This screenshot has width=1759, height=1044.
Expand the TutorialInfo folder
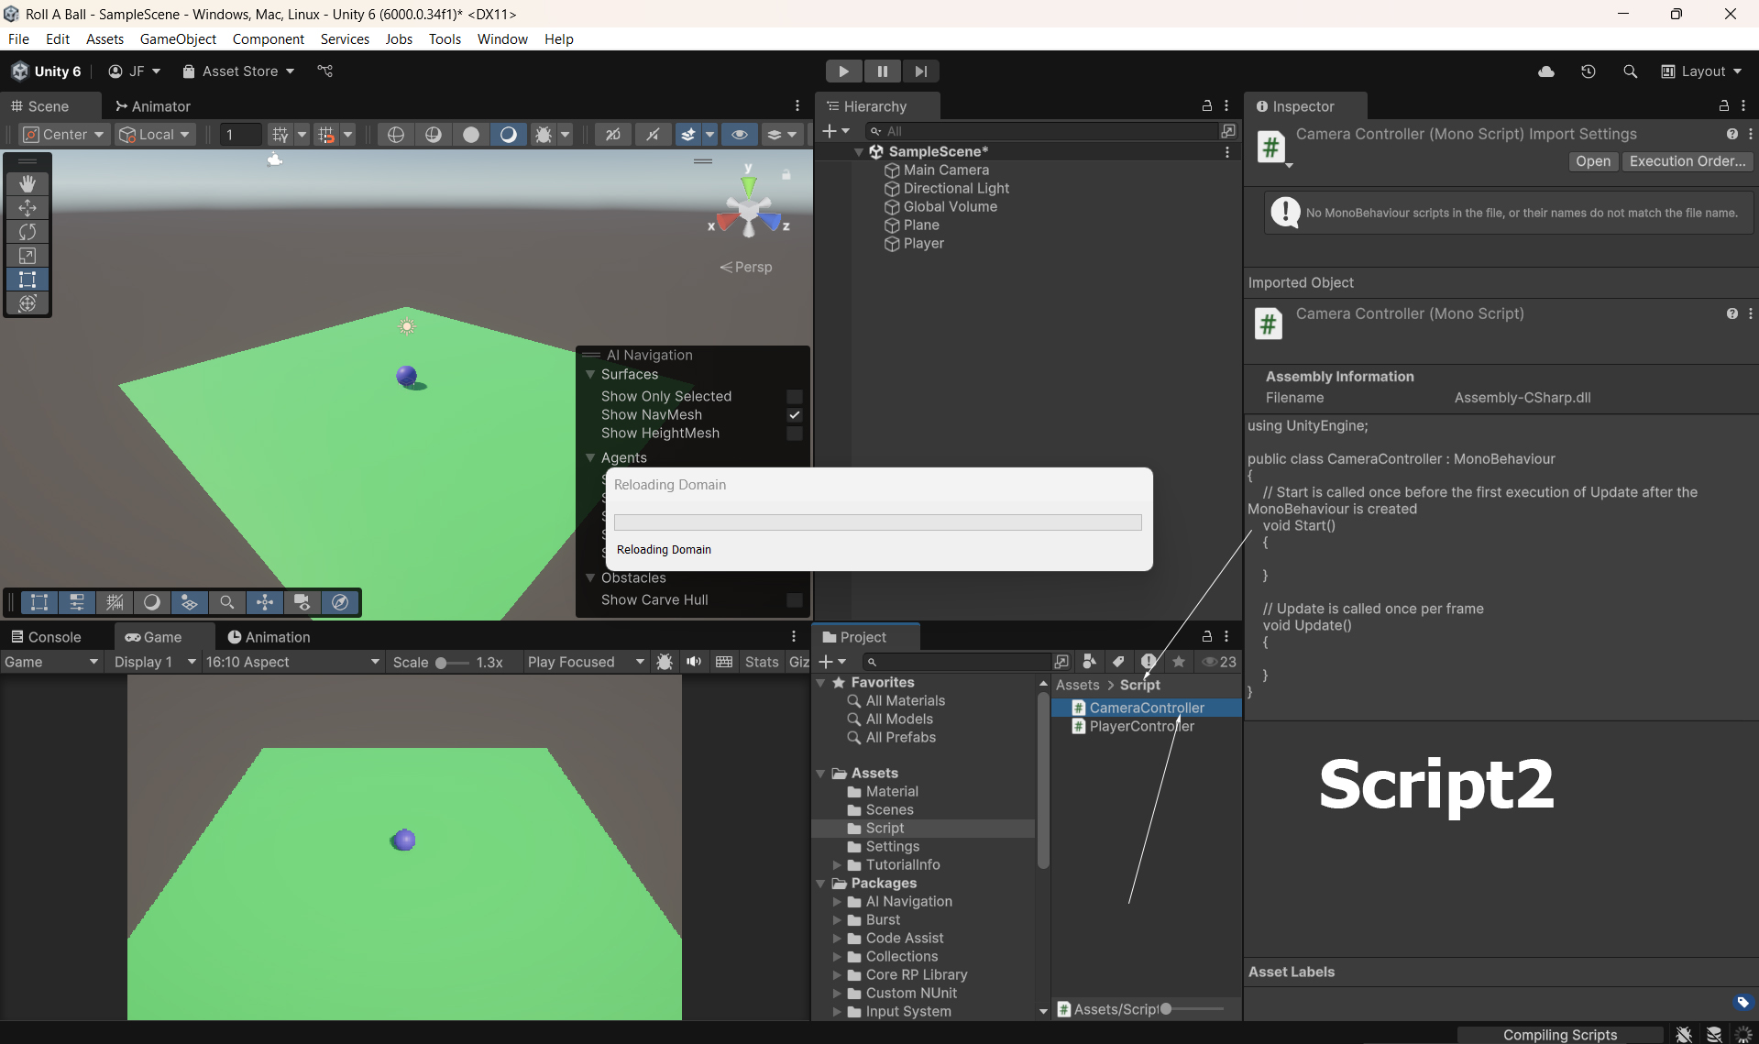click(837, 865)
